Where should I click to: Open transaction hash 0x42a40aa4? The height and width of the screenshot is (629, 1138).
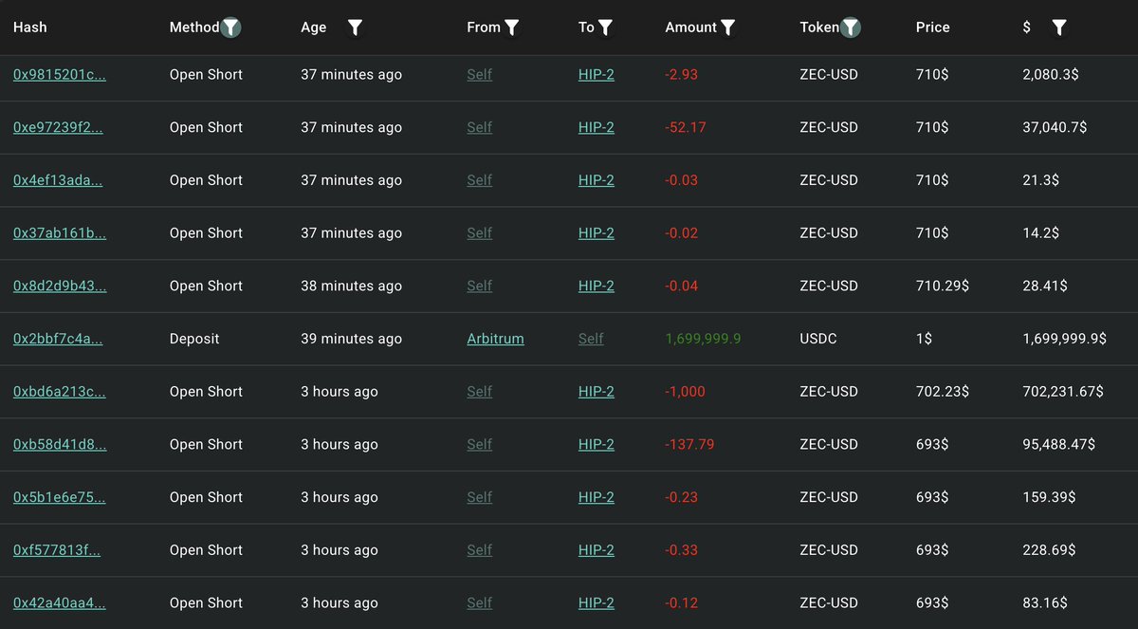pos(60,603)
